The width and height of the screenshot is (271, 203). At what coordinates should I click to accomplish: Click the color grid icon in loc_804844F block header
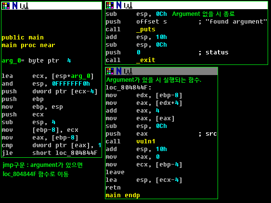click(110, 71)
